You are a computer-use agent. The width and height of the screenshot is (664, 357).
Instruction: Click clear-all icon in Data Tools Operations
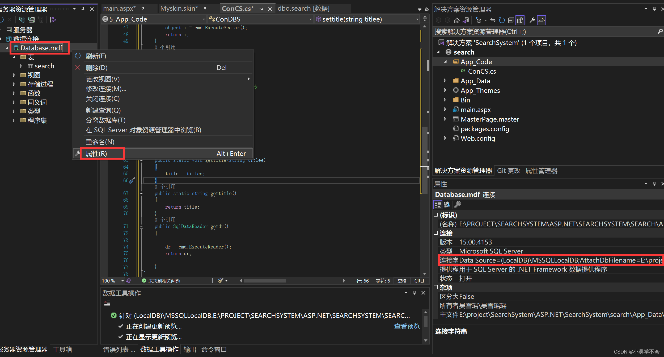point(107,303)
